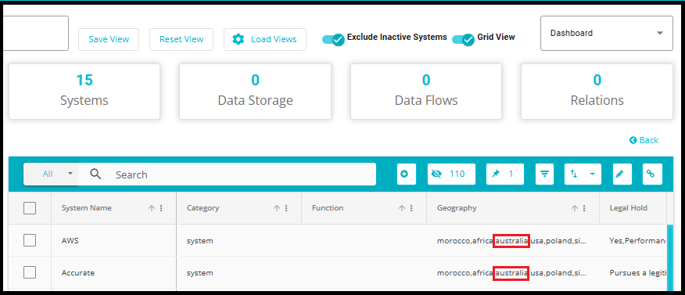Sort Category column using arrow icon
The image size is (685, 295).
(277, 208)
